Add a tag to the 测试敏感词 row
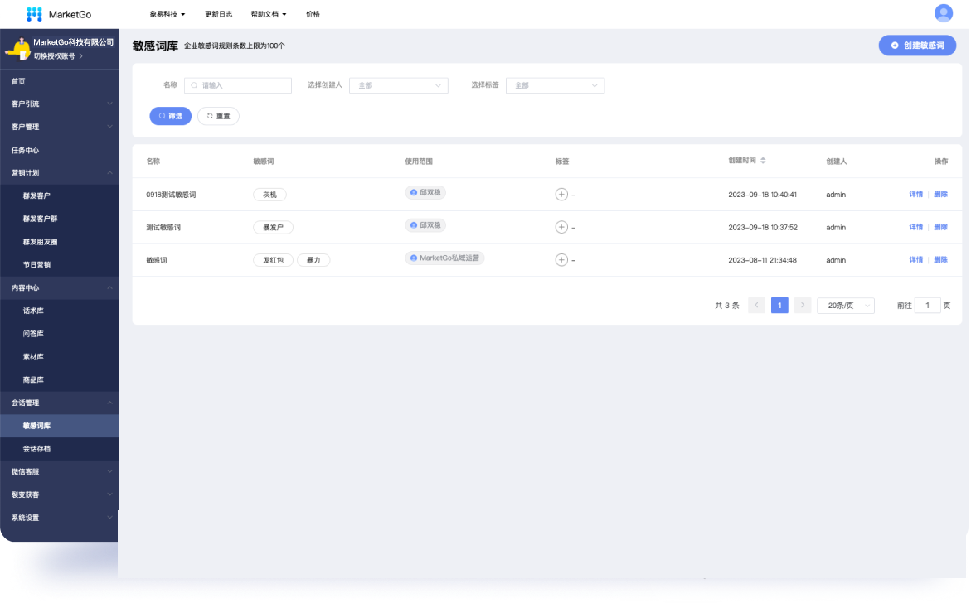Screen dimensions: 971x603 point(561,227)
